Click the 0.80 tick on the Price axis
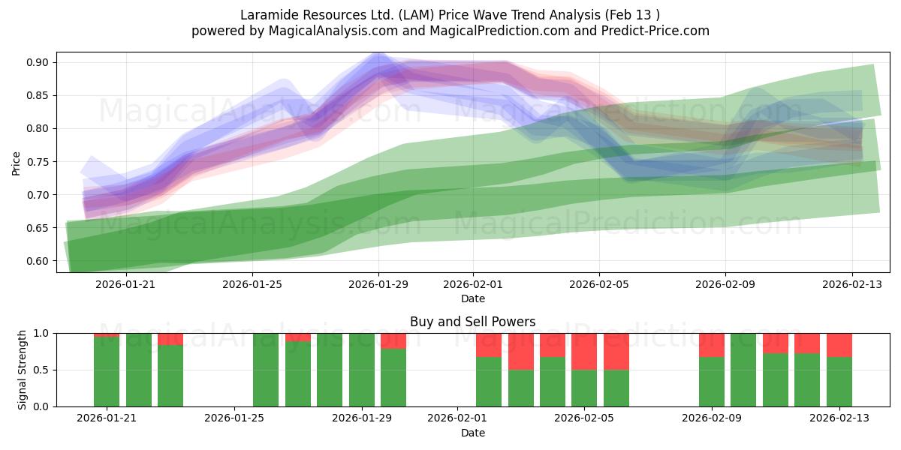Viewport: 901px width, 450px height. point(38,128)
